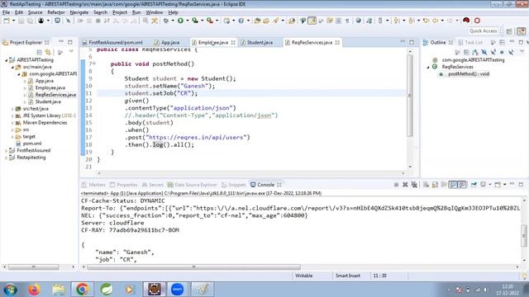
Task: Collapse ReqResServices class in Outline
Action: click(428, 67)
